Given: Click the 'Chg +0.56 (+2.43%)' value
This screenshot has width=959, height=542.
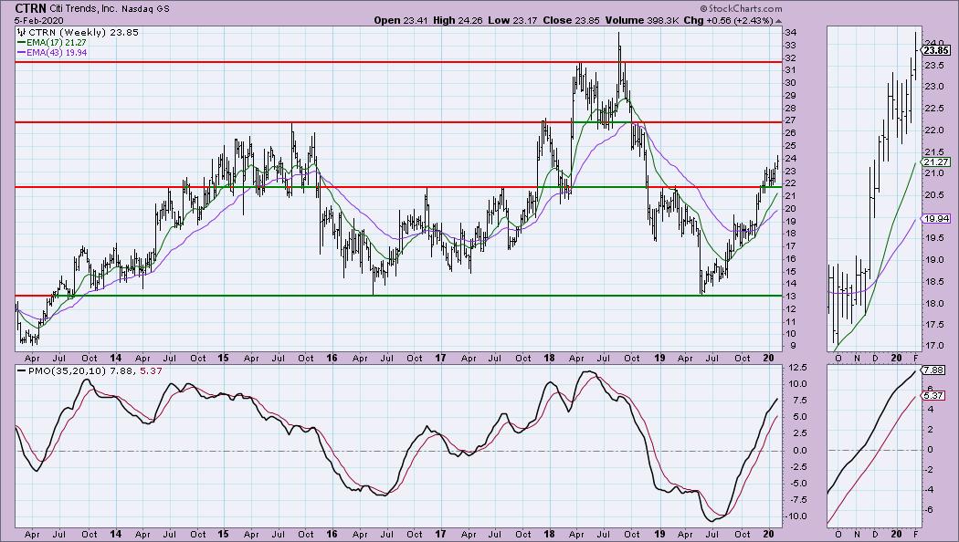Looking at the screenshot, I should click(x=728, y=20).
